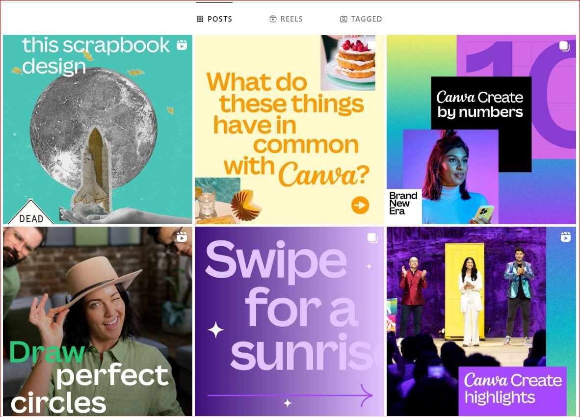Click the grid icon beside Posts
The height and width of the screenshot is (417, 580).
[x=200, y=19]
